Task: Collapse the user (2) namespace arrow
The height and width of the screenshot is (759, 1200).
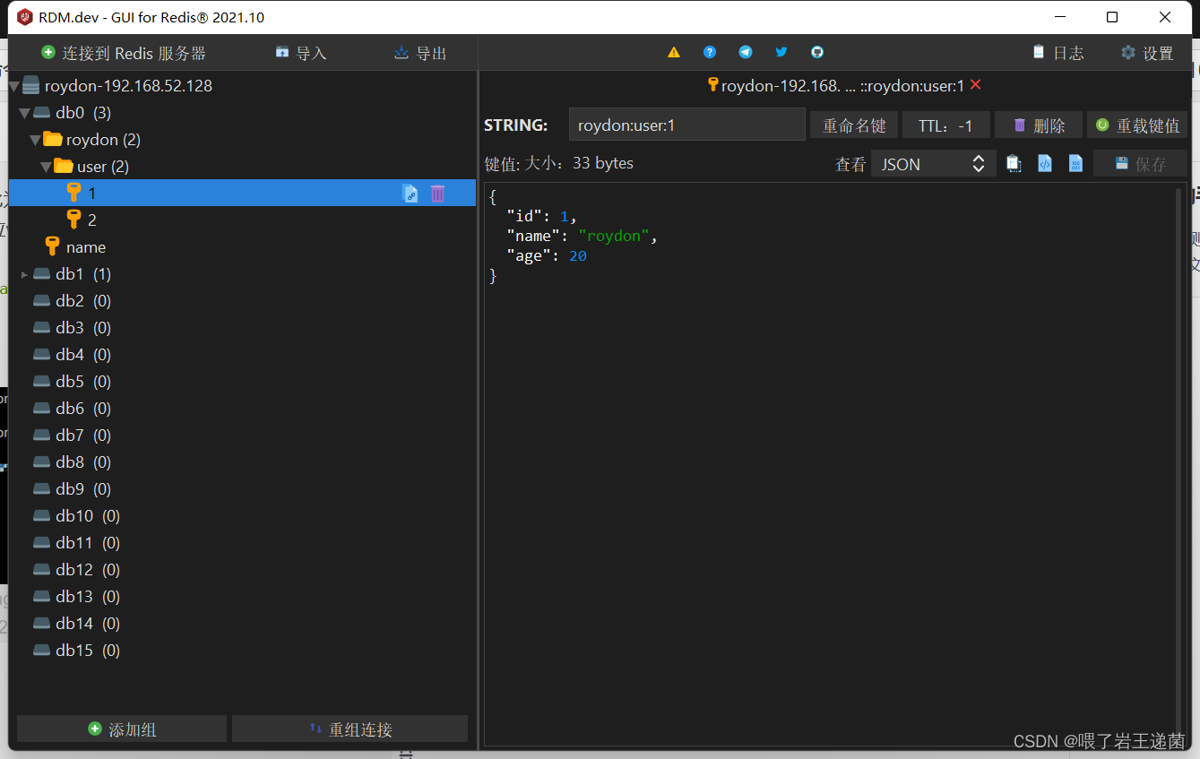Action: pos(47,167)
